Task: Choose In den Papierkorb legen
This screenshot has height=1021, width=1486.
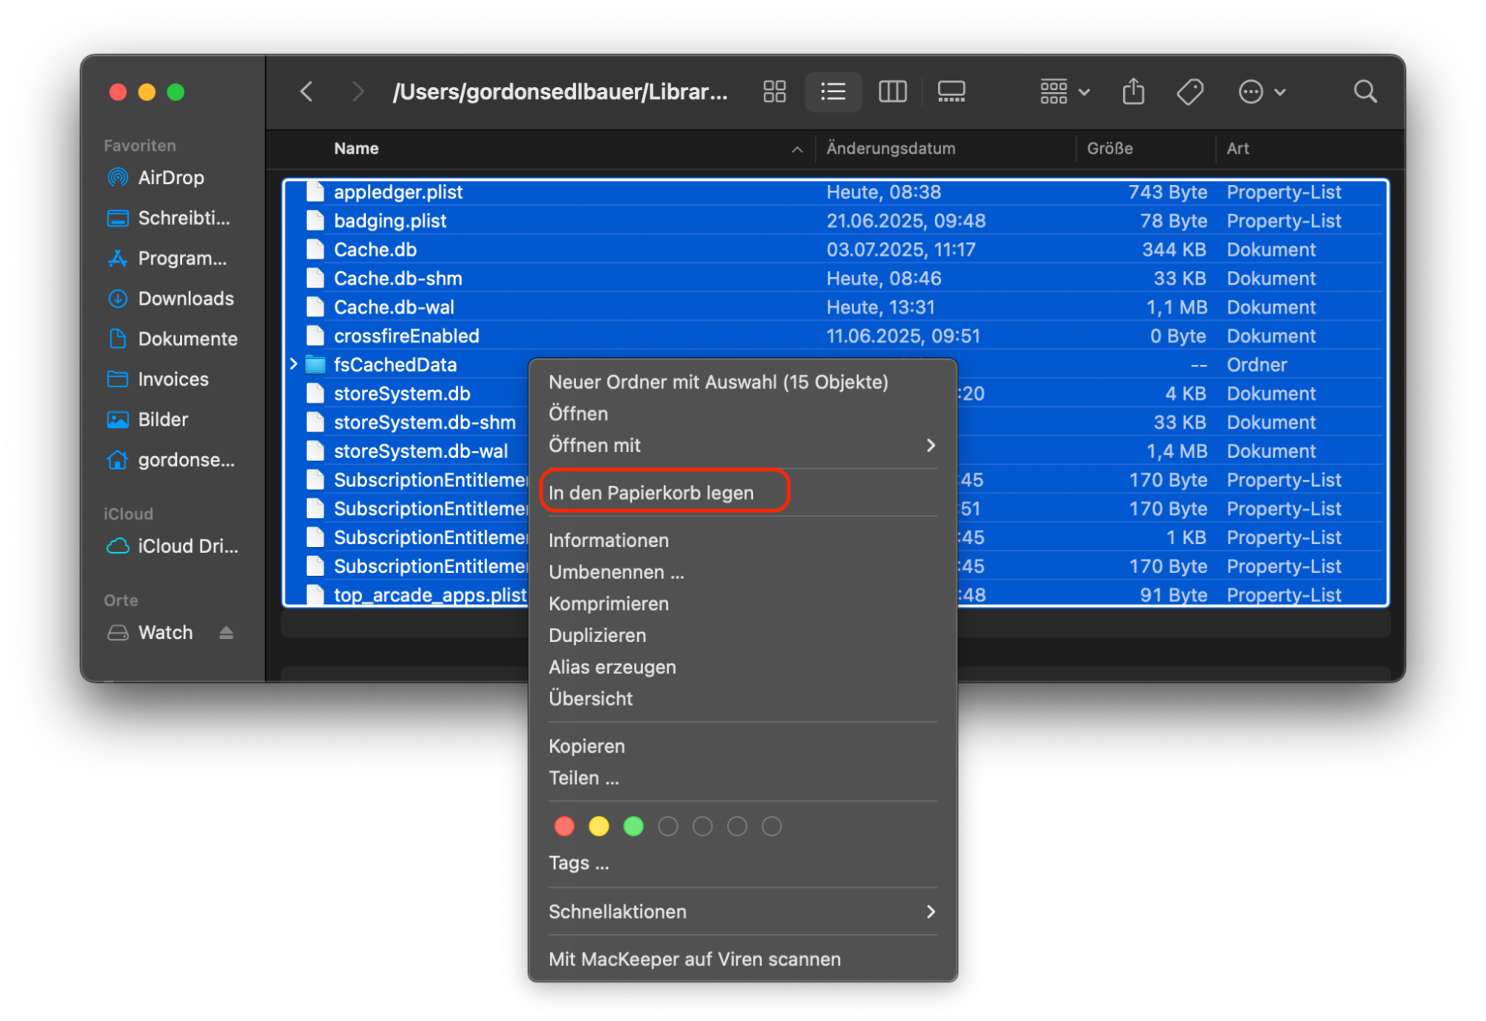Action: tap(650, 491)
